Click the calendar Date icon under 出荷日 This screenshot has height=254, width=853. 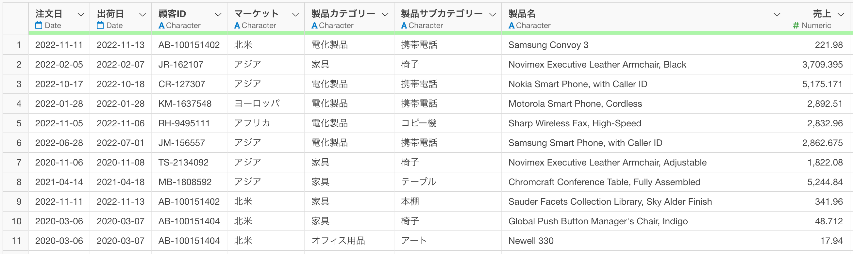(100, 25)
